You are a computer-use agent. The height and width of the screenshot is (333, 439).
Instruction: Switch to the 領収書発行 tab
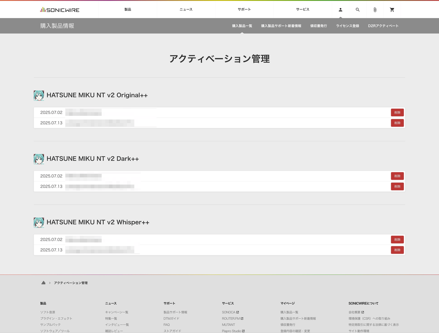click(x=318, y=26)
